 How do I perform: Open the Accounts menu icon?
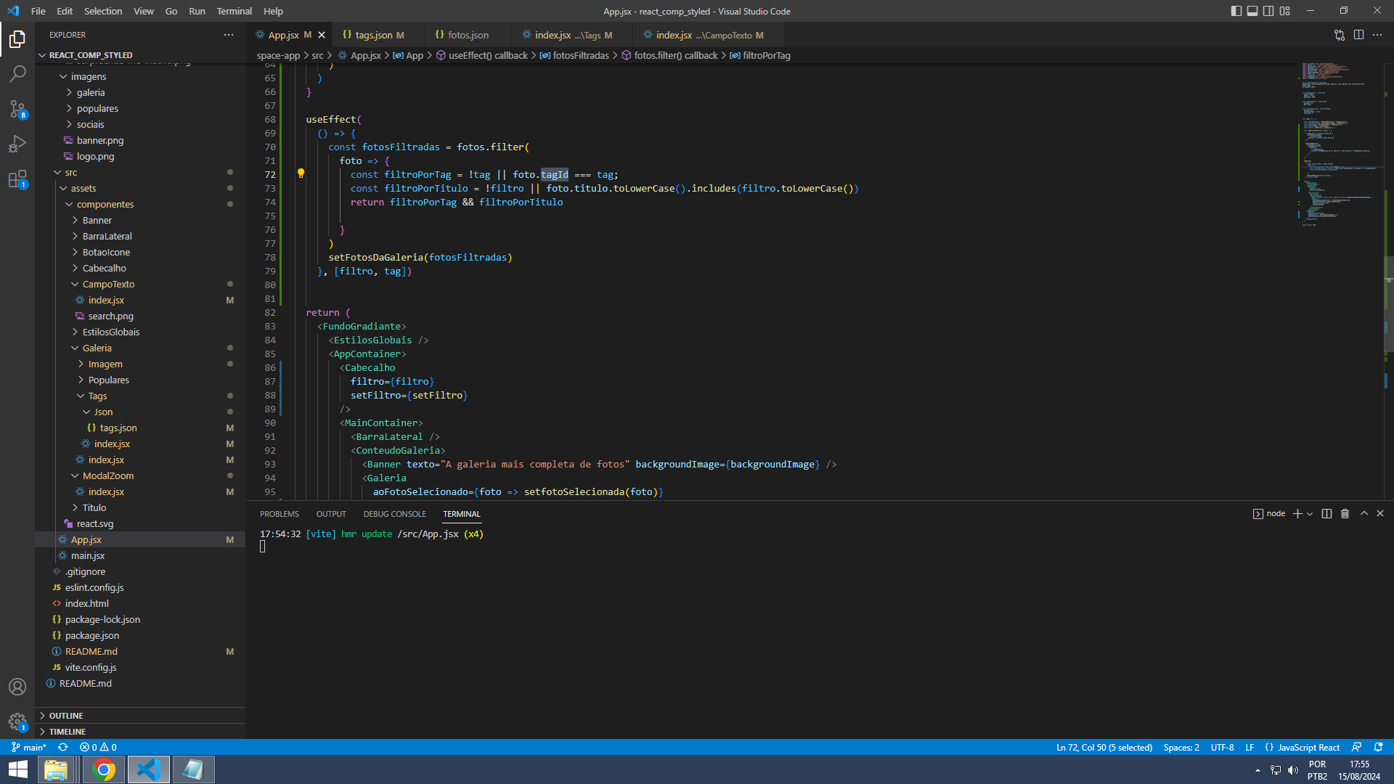[x=17, y=687]
